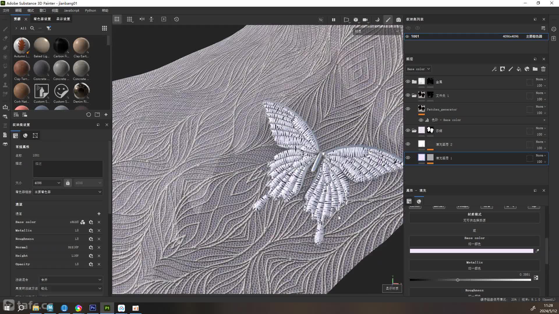Add a channel with the plus icon
The image size is (559, 314).
(99, 214)
